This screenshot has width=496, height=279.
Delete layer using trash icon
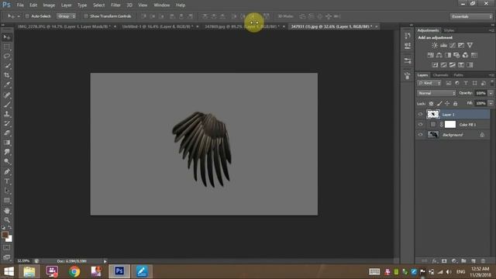pyautogui.click(x=483, y=261)
